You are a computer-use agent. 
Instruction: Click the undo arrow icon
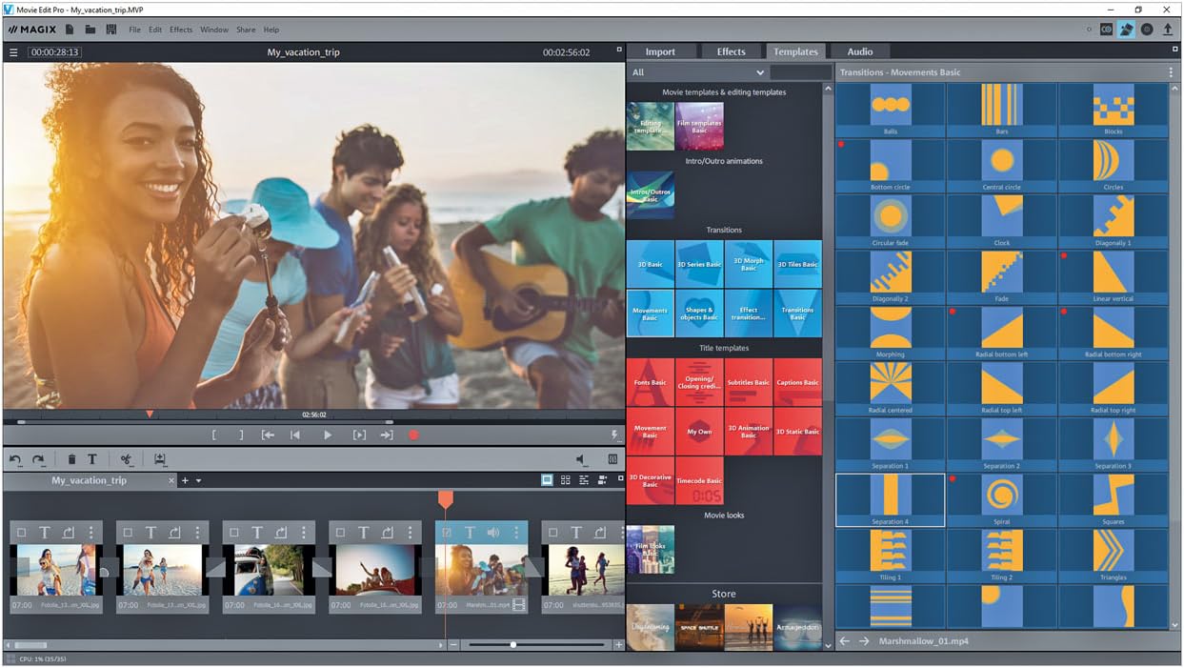click(x=15, y=460)
